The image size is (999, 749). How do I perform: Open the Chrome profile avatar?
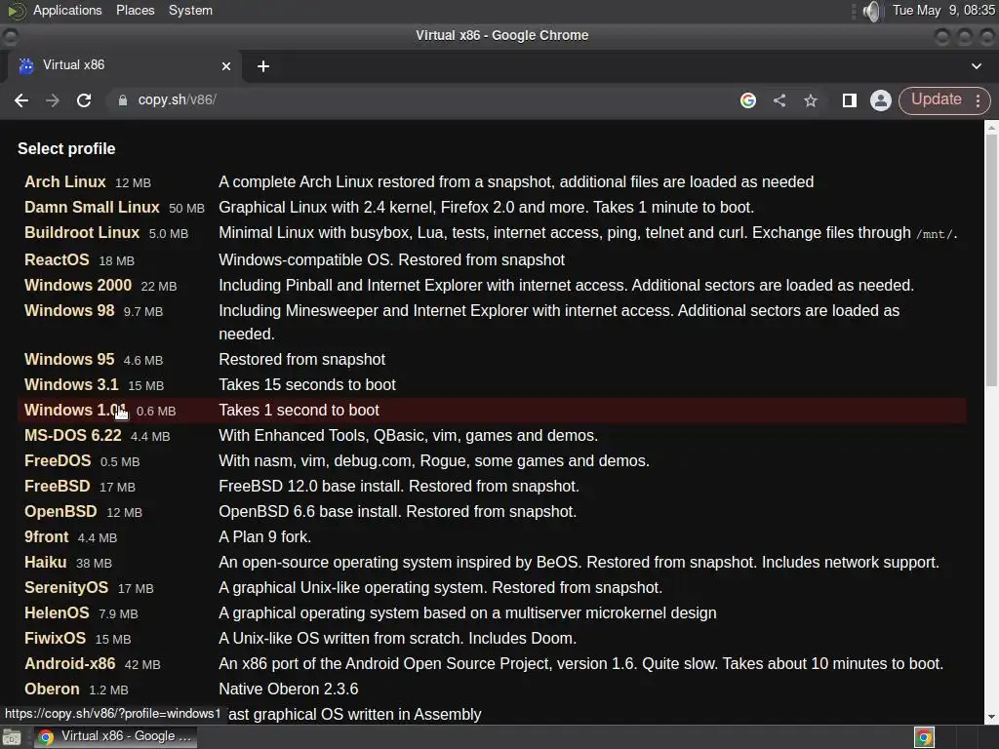(881, 100)
